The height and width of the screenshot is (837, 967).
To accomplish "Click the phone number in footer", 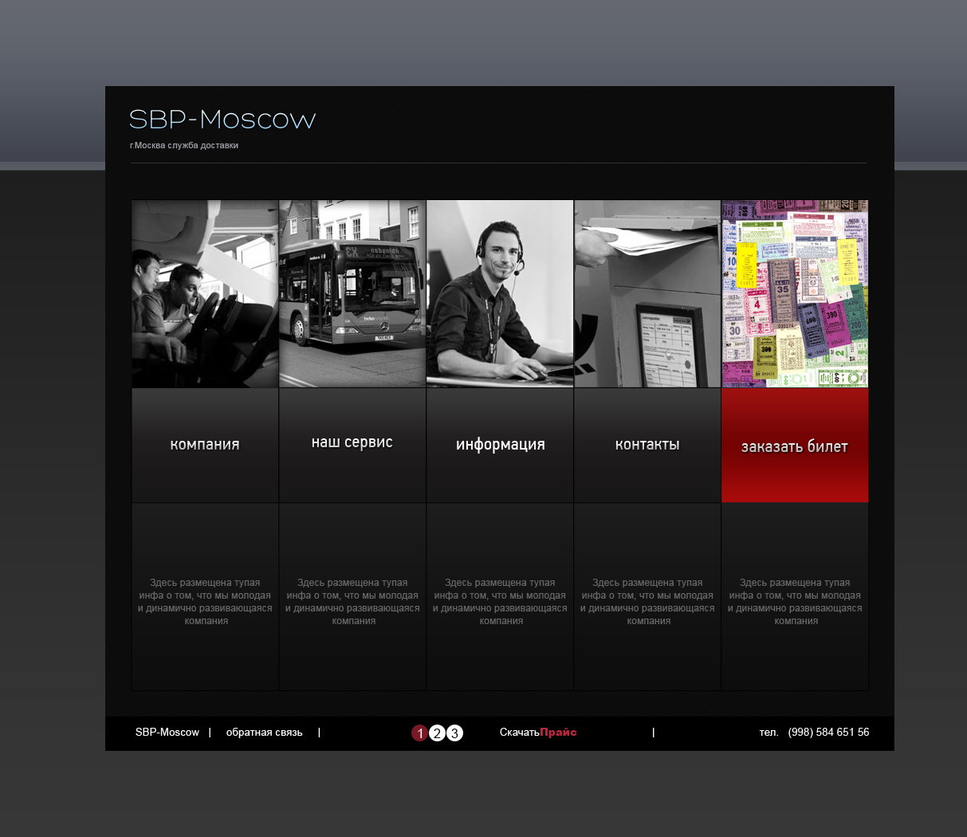I will [828, 733].
